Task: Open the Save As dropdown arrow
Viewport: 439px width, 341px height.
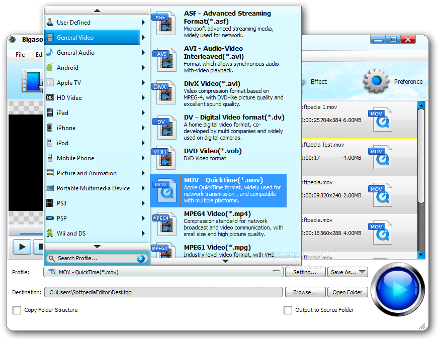Action: (362, 272)
